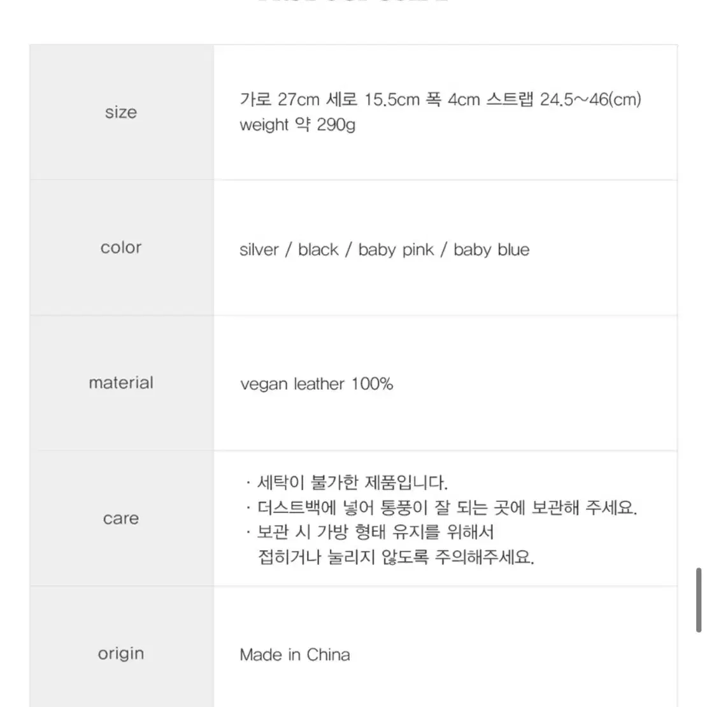This screenshot has height=707, width=707.
Task: Click the word black in colors
Action: point(318,249)
